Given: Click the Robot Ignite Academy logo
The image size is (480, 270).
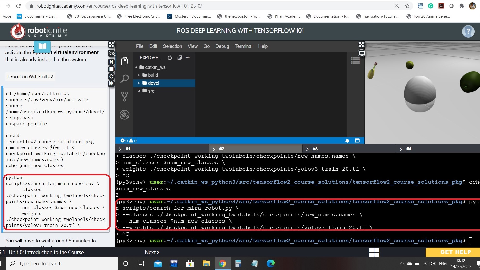Looking at the screenshot, I should coord(39,31).
